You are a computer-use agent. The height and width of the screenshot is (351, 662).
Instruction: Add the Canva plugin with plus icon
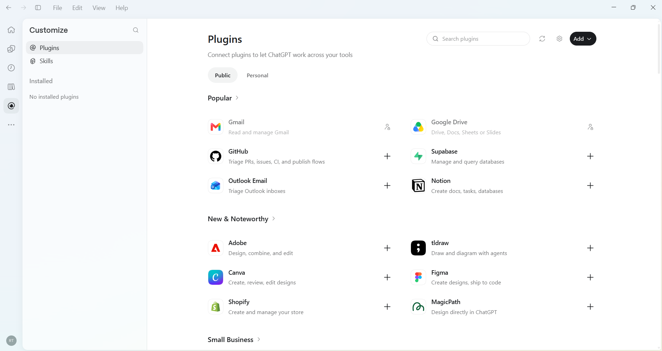coord(387,277)
